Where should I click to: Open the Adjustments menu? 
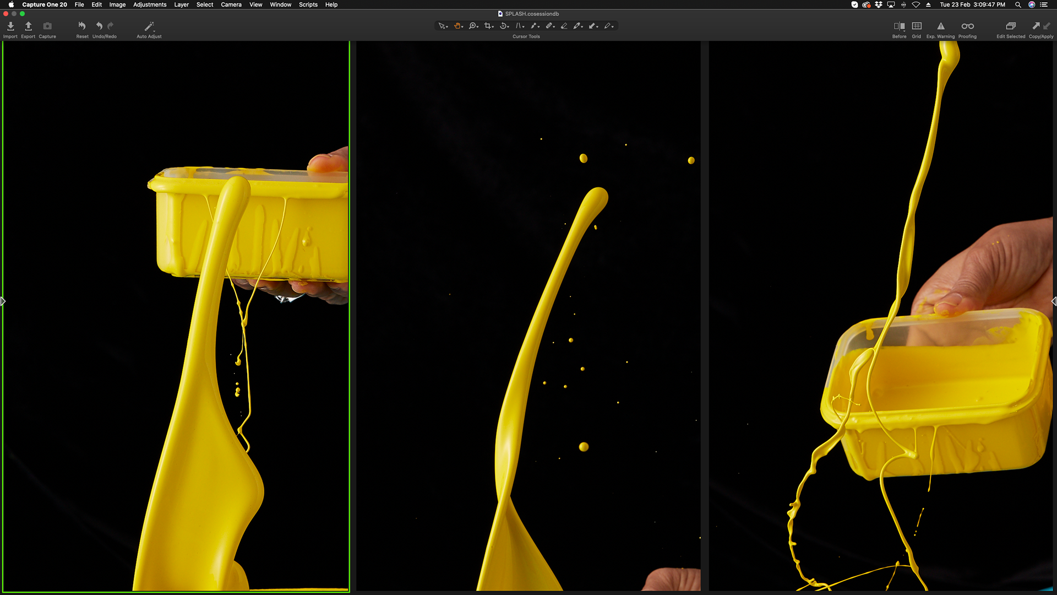[x=150, y=4]
